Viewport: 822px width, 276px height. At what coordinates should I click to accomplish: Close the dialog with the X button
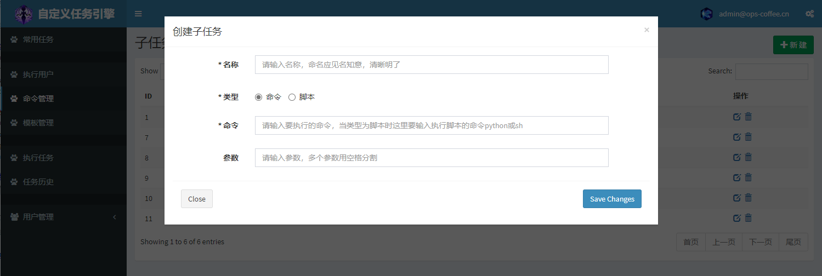click(x=647, y=30)
